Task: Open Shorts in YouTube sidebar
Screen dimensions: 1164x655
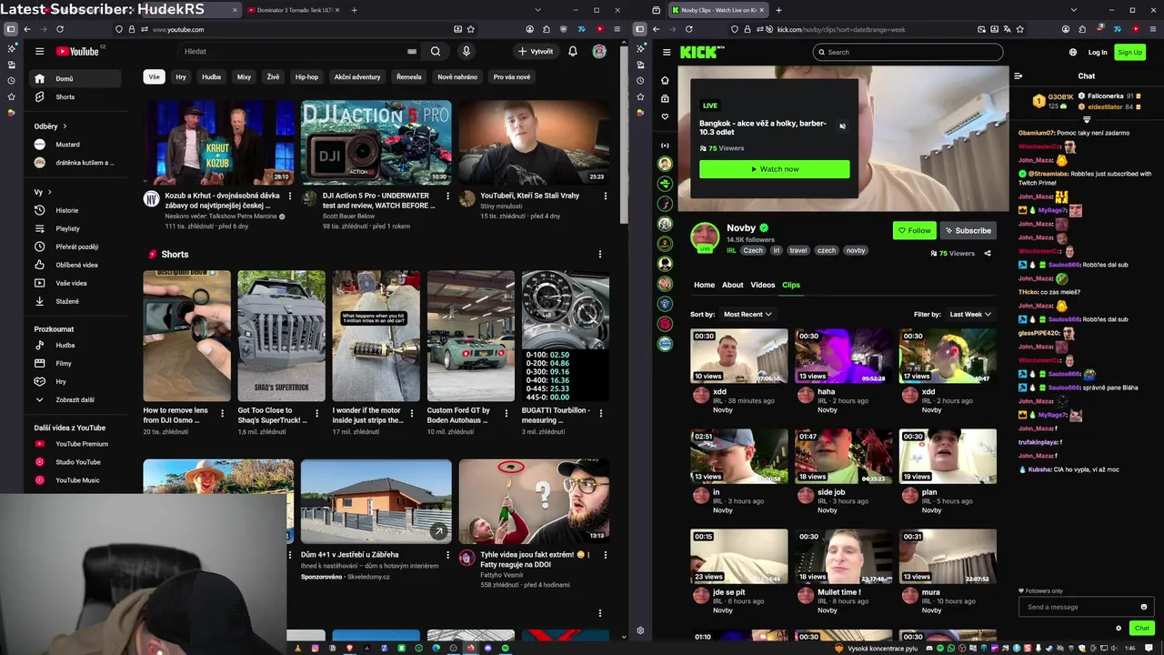Action: coord(76,97)
